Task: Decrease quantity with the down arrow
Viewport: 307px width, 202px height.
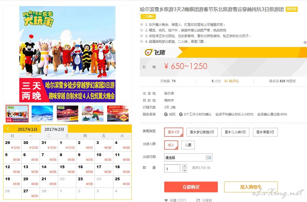Action: (x=184, y=171)
